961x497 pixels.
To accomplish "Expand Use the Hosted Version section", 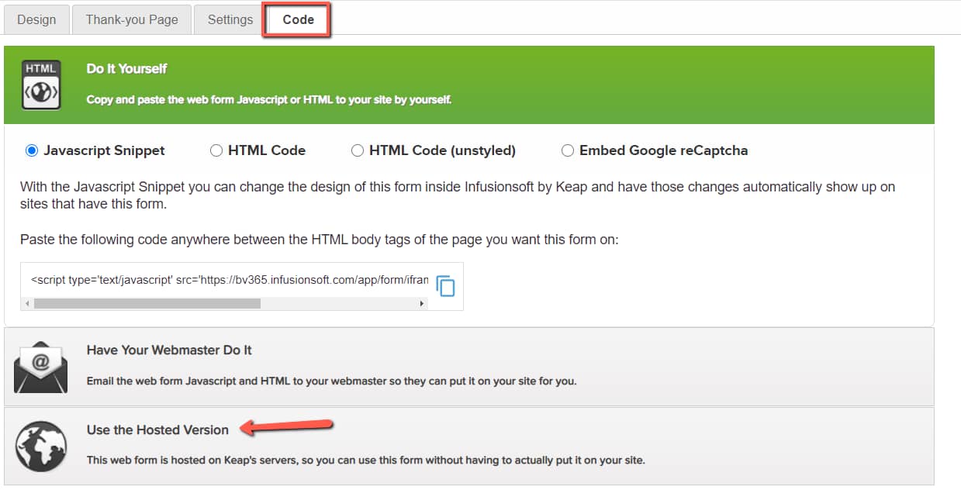I will [469, 447].
